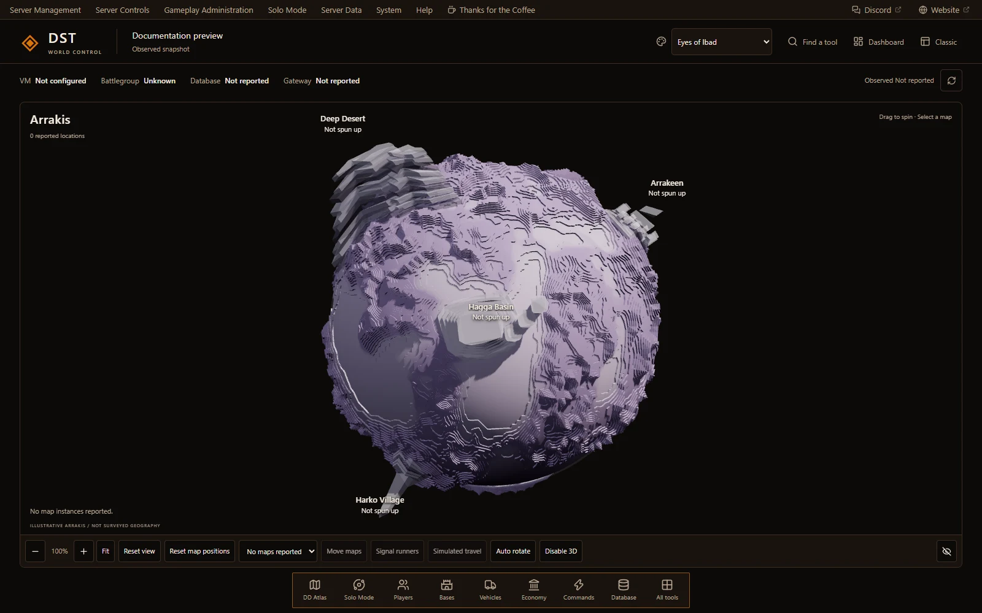Open the Bases tool
This screenshot has height=613, width=982.
(447, 590)
